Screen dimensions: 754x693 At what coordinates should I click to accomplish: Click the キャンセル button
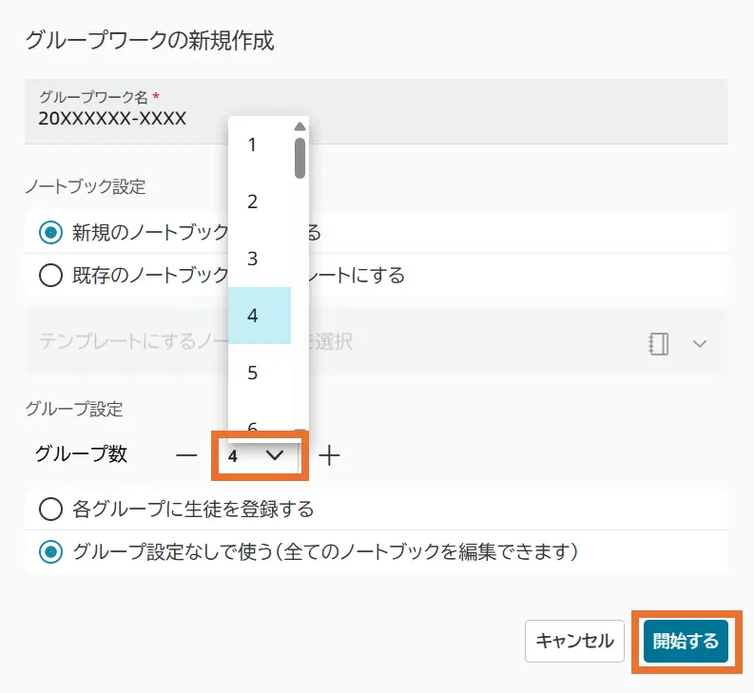click(x=574, y=641)
